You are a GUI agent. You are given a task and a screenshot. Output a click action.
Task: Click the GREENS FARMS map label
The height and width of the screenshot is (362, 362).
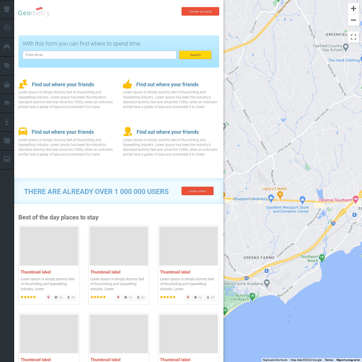(259, 258)
